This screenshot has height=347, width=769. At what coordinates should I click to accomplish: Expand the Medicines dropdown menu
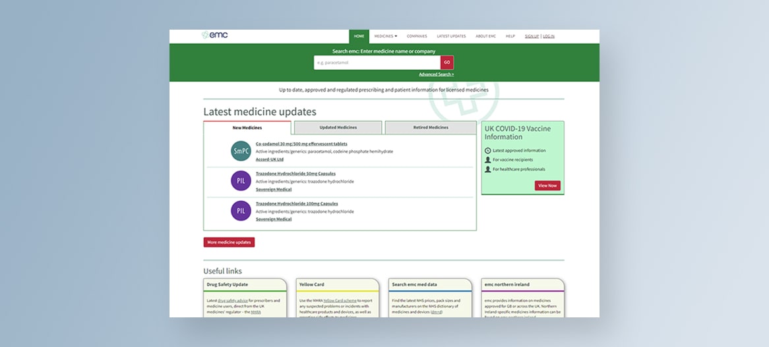click(385, 36)
